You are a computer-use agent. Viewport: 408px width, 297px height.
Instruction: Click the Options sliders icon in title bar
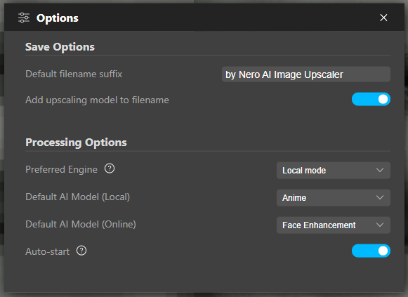tap(24, 18)
